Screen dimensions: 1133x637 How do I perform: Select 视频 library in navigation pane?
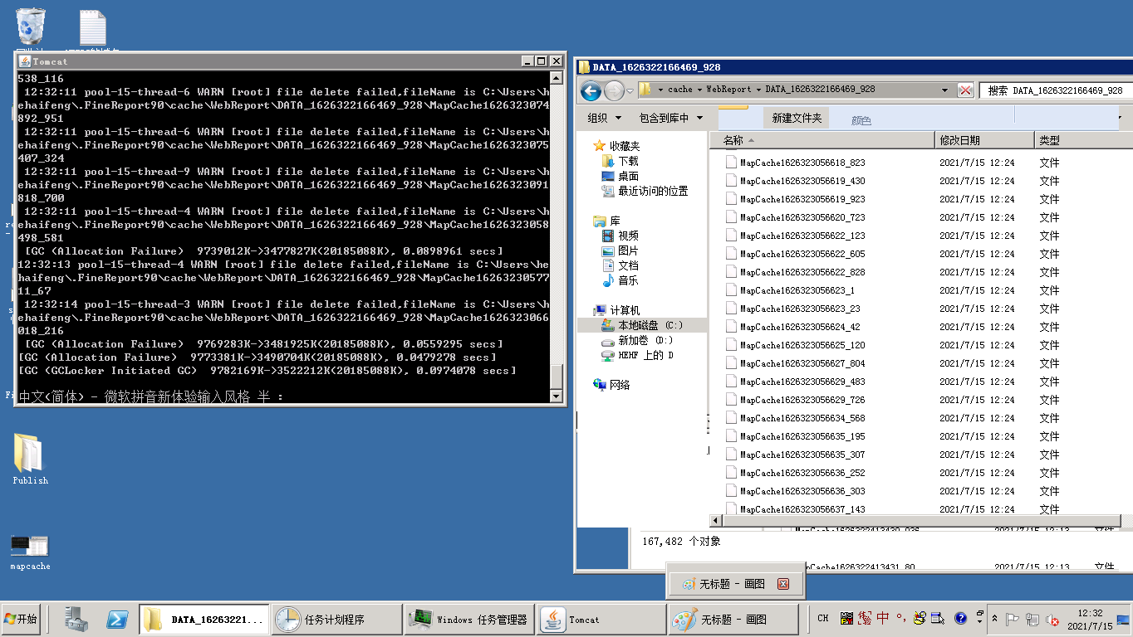click(628, 236)
